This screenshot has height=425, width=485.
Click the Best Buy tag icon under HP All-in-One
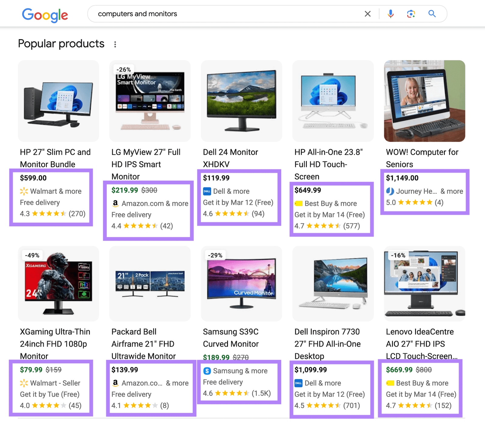coord(298,203)
